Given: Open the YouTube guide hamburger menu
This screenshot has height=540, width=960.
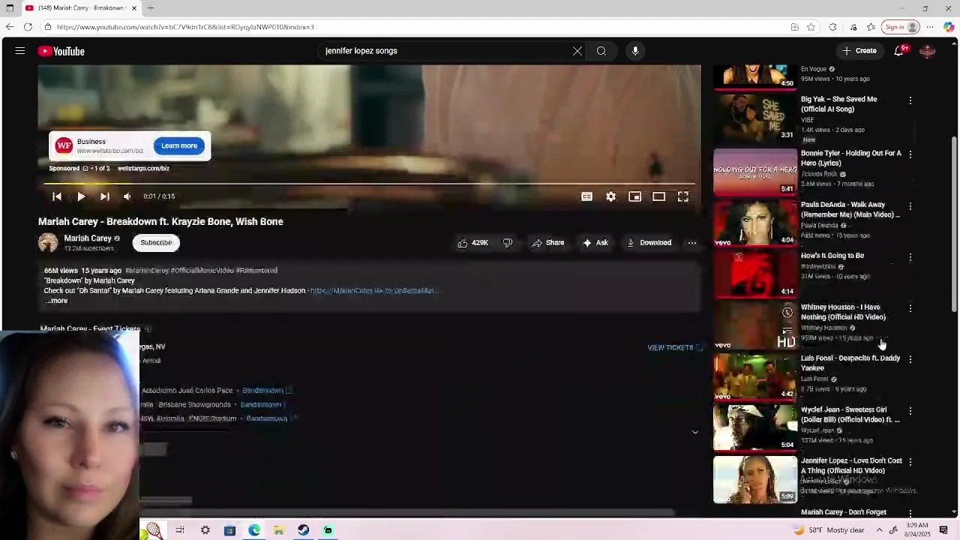Looking at the screenshot, I should [x=20, y=51].
